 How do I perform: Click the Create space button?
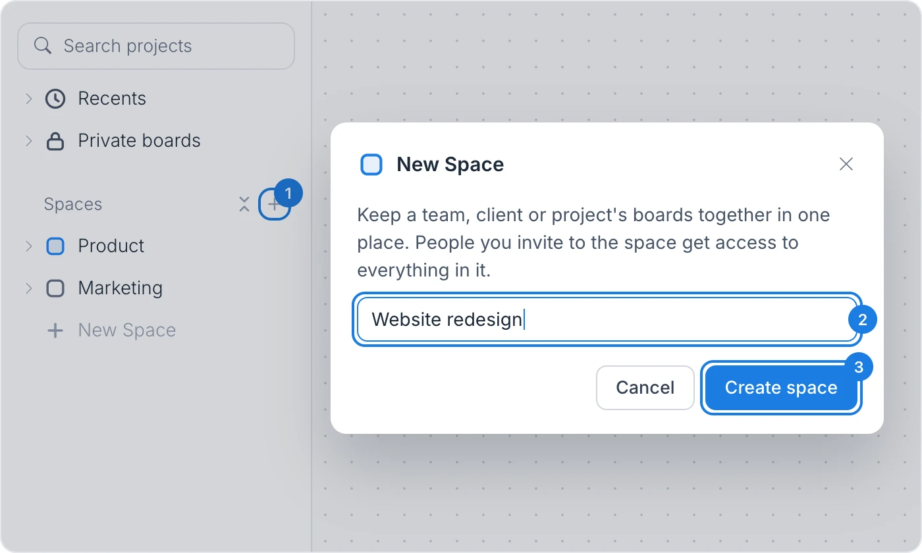781,388
